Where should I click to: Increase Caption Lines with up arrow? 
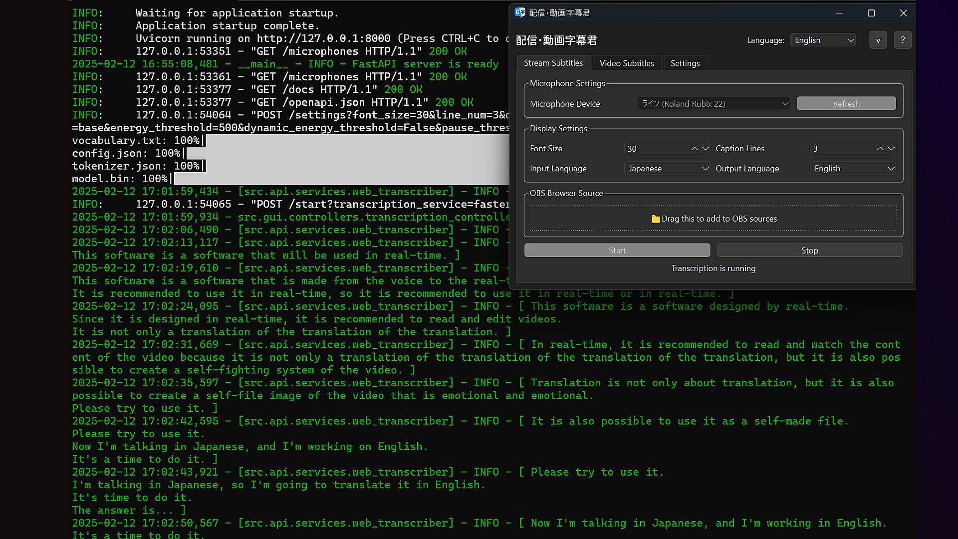[x=880, y=149]
